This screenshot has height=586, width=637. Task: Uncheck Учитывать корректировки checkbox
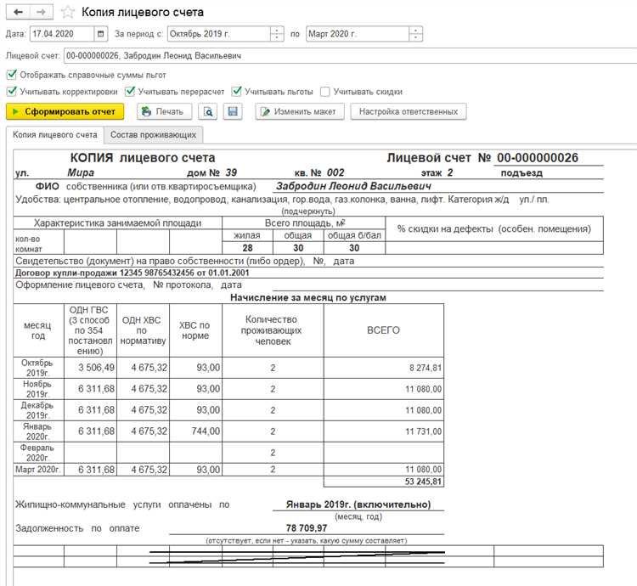coord(11,92)
